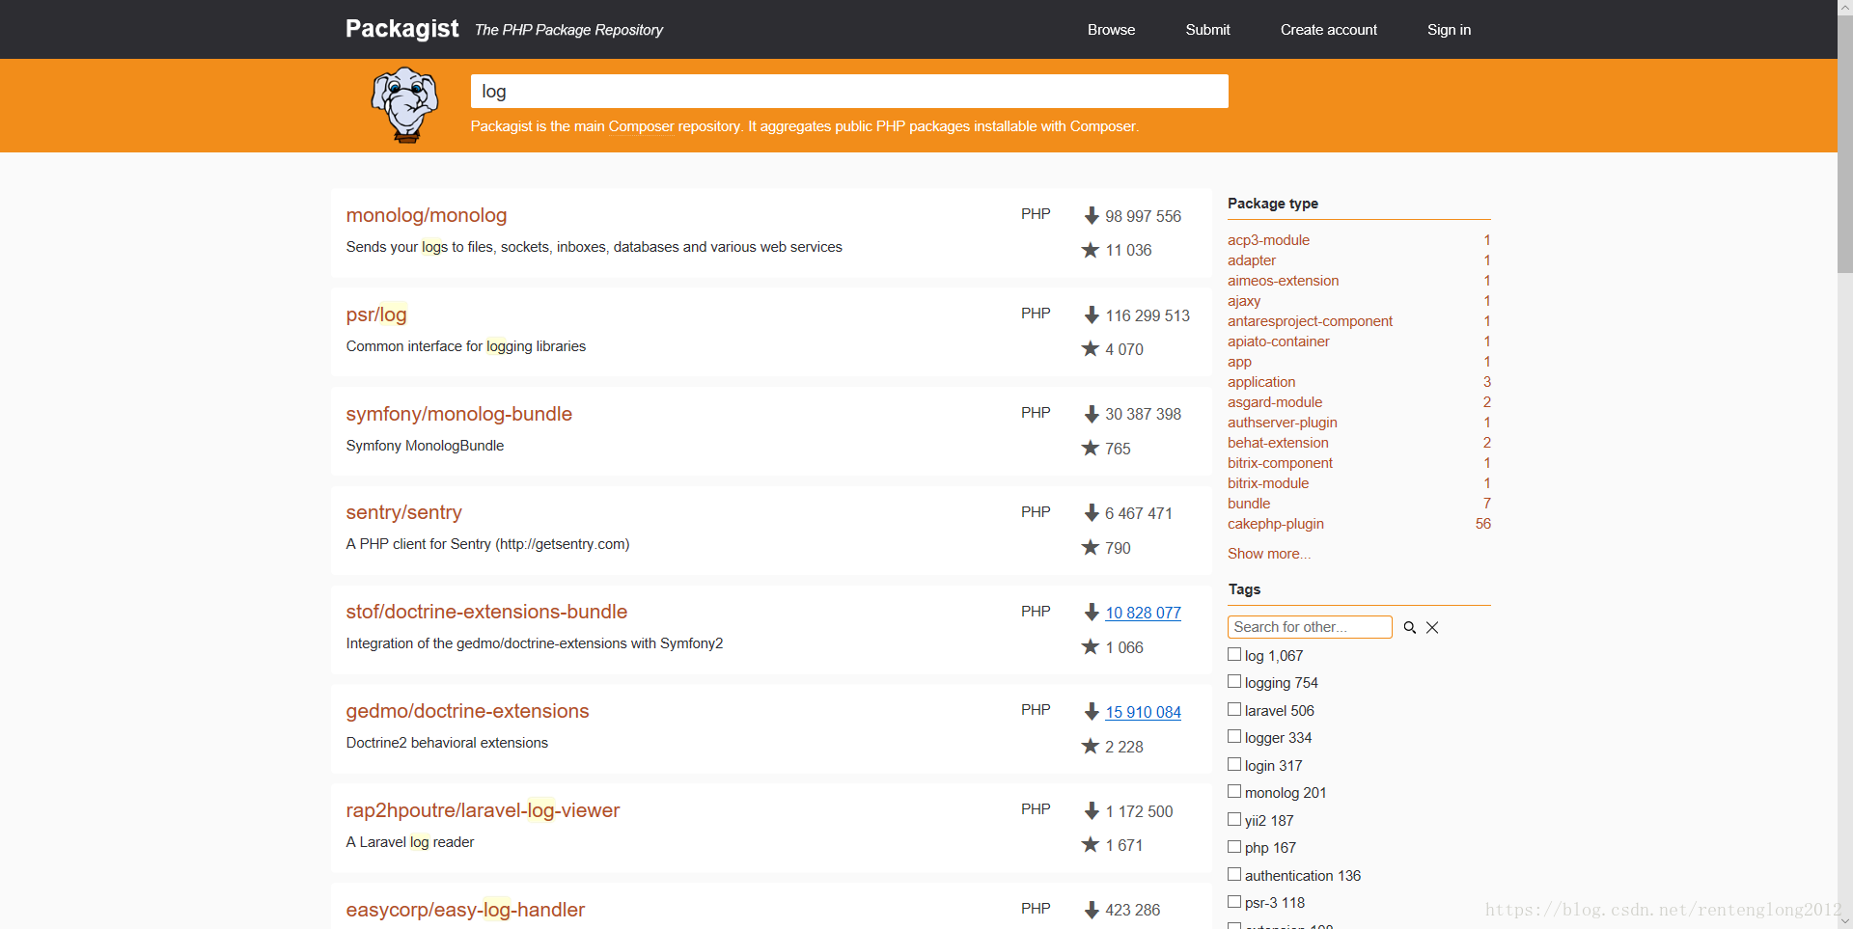Filter by 'behat-extension' package type
1853x929 pixels.
[1278, 443]
